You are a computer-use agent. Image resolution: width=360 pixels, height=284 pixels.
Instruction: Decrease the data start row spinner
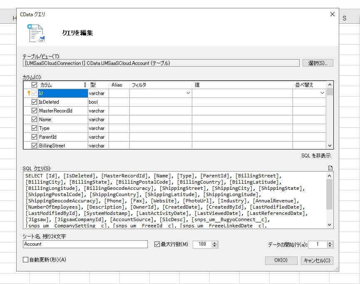(x=330, y=246)
